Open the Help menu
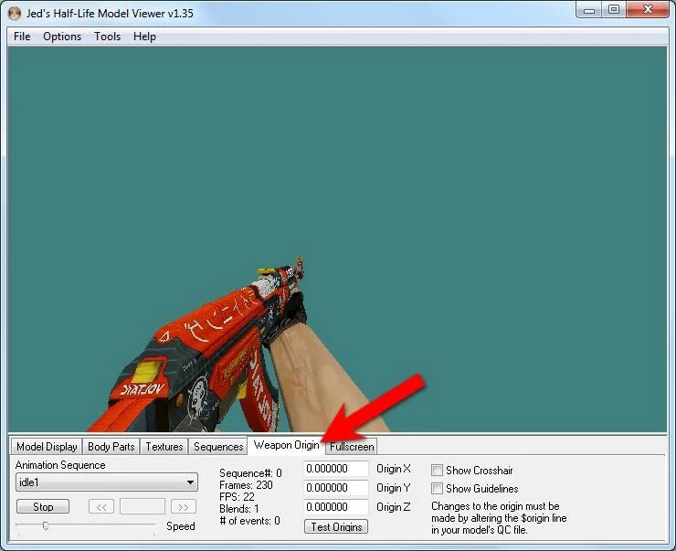The height and width of the screenshot is (551, 676). click(x=144, y=37)
